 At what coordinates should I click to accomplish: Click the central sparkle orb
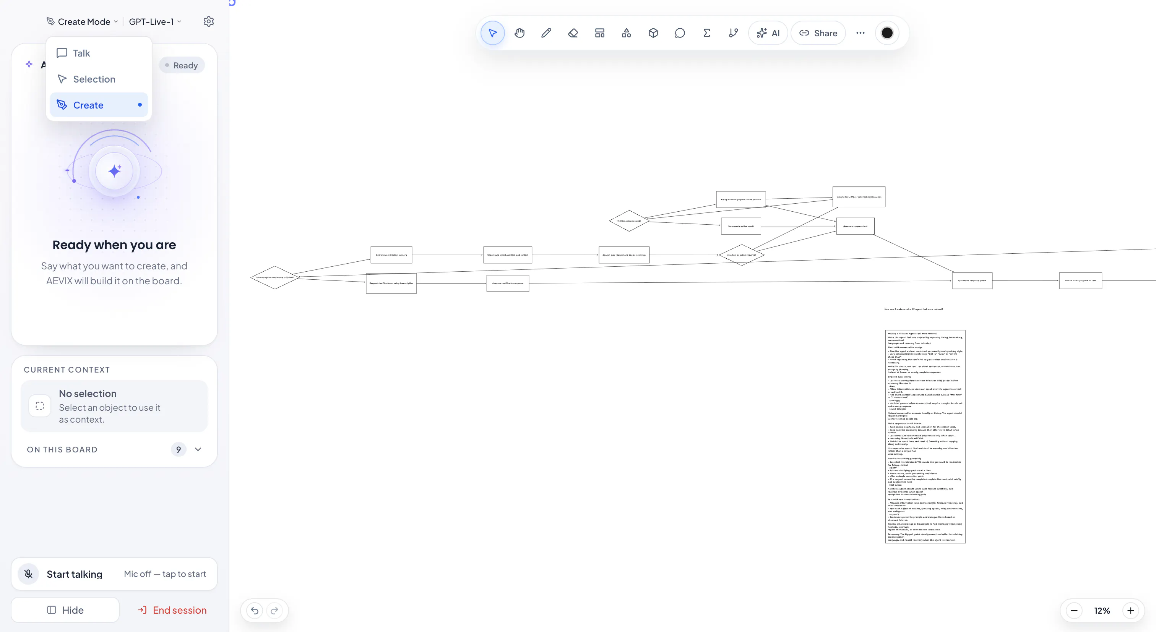coord(114,171)
